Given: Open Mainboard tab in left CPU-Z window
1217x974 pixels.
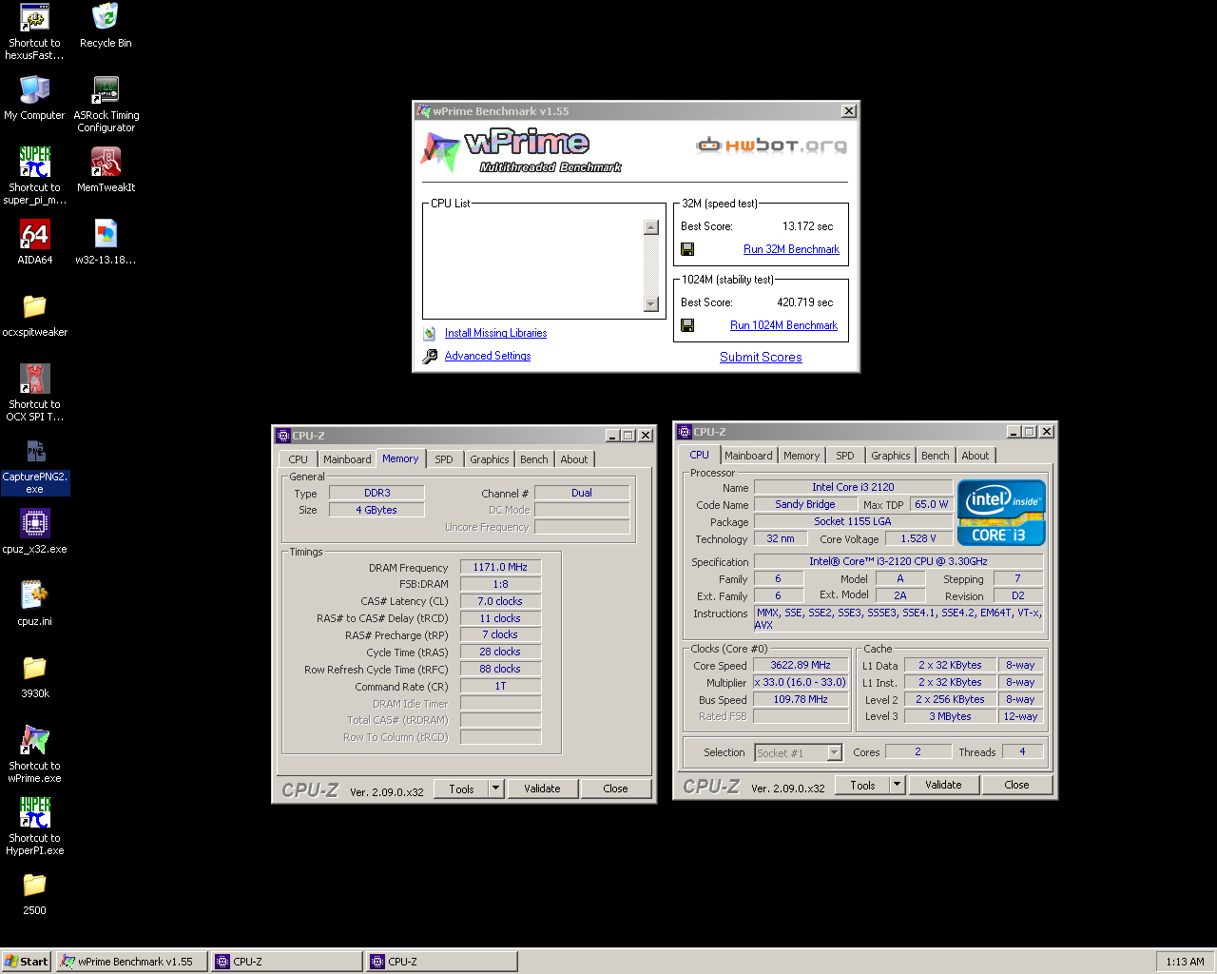Looking at the screenshot, I should (x=347, y=459).
